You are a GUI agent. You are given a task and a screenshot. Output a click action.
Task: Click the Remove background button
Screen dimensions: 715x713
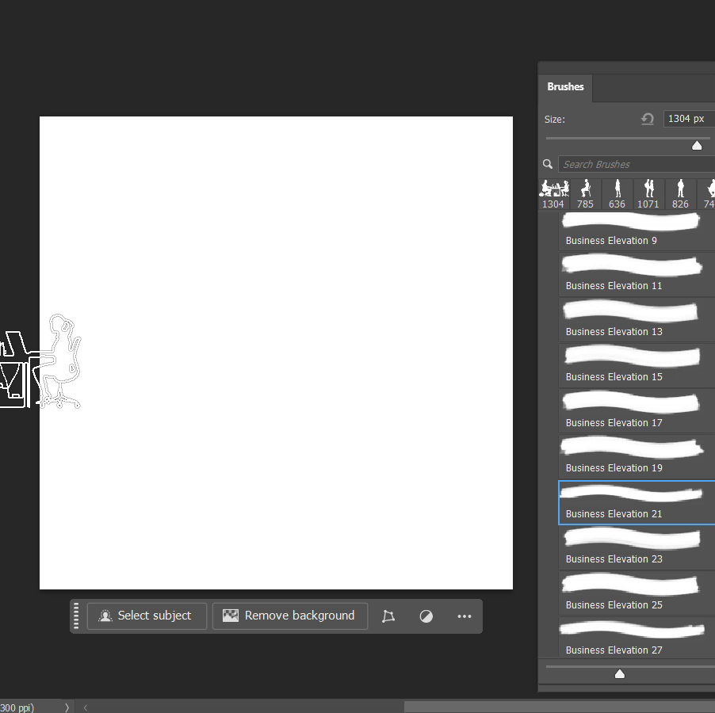pyautogui.click(x=289, y=616)
